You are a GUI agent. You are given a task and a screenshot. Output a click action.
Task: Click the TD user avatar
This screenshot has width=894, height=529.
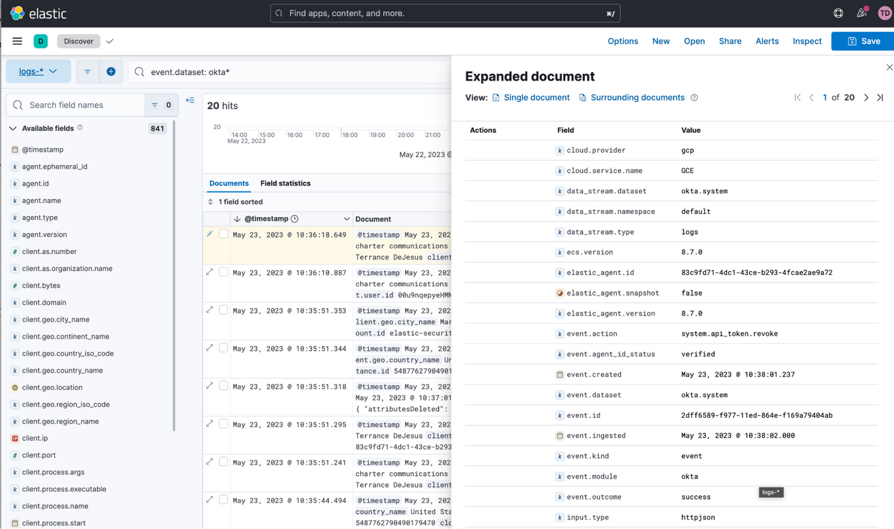tap(884, 12)
